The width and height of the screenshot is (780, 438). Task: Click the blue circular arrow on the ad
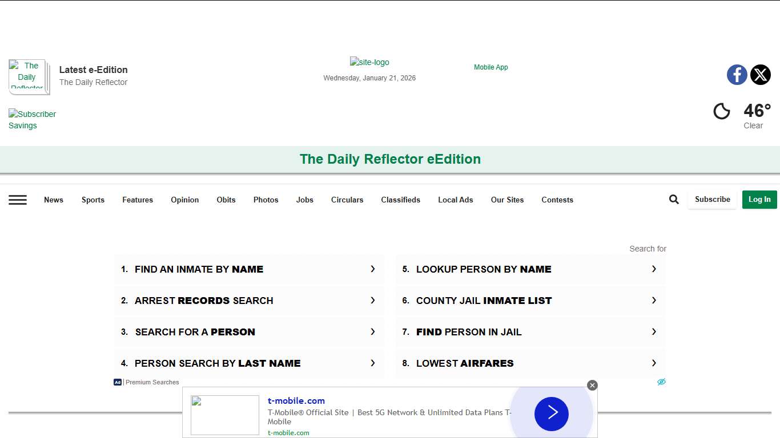tap(551, 414)
